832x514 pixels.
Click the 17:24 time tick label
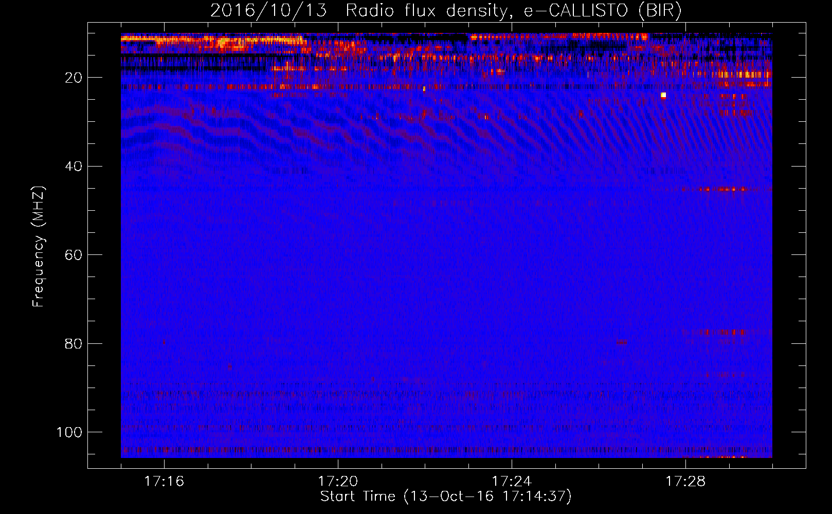click(512, 481)
